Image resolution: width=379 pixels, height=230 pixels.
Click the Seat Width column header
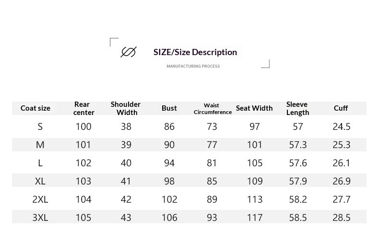254,108
